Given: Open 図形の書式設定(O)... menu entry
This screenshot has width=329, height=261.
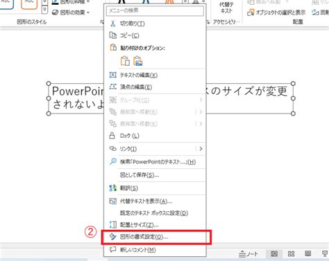Looking at the screenshot, I should coord(155,237).
